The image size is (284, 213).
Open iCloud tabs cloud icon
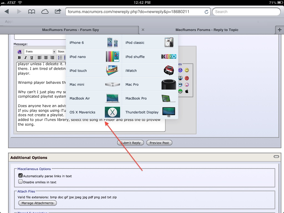pyautogui.click(x=45, y=12)
